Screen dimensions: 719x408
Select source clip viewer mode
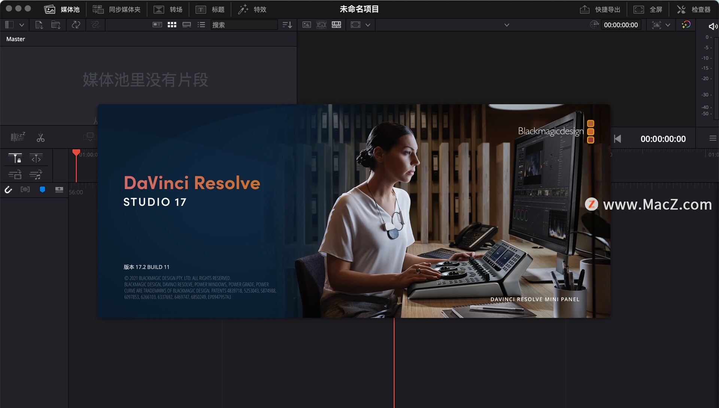307,25
